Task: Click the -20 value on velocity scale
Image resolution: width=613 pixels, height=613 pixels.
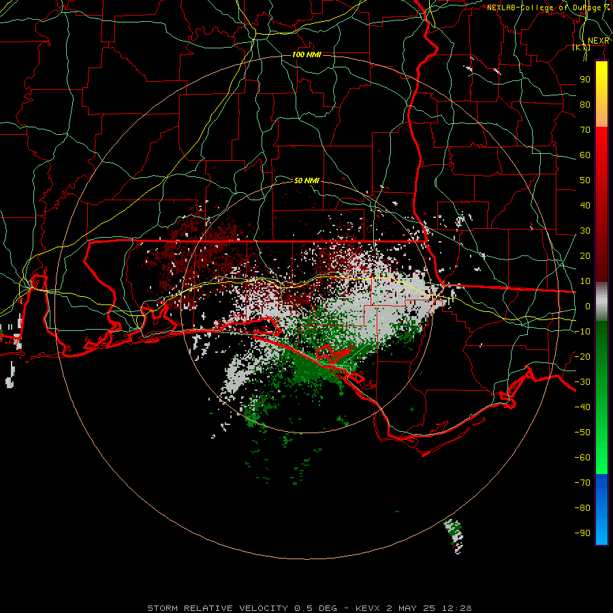Action: [583, 357]
